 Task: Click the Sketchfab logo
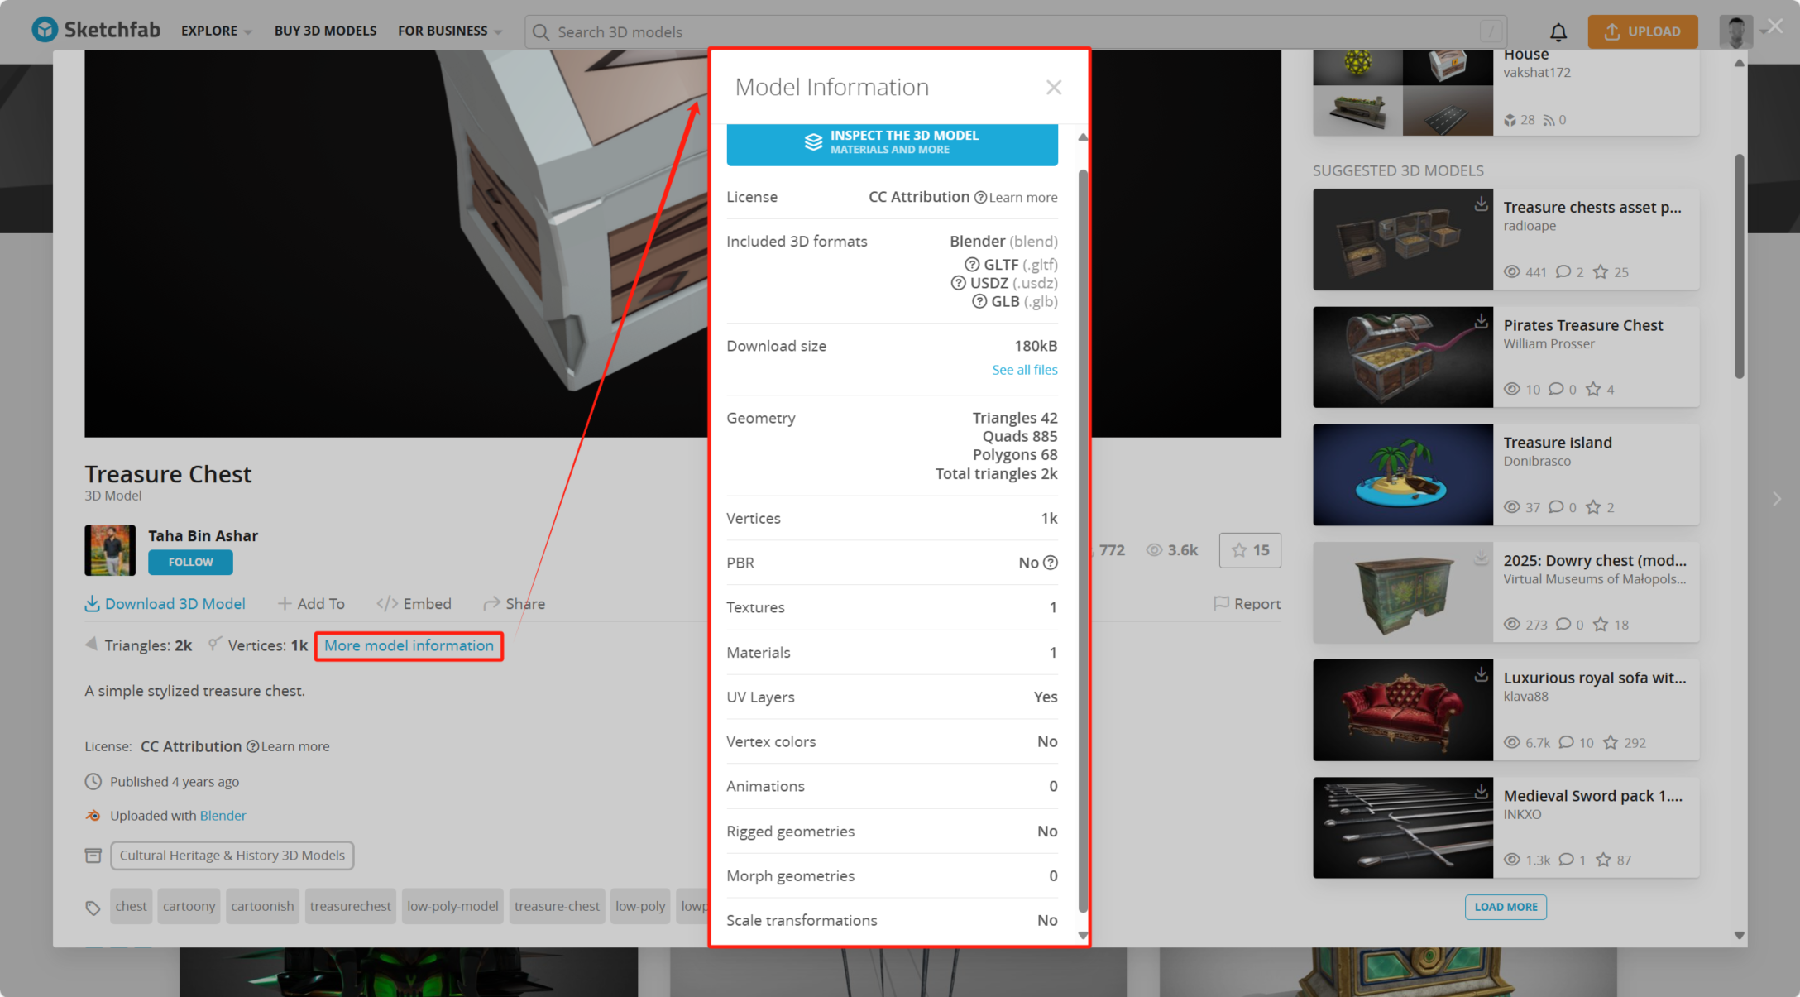[96, 31]
